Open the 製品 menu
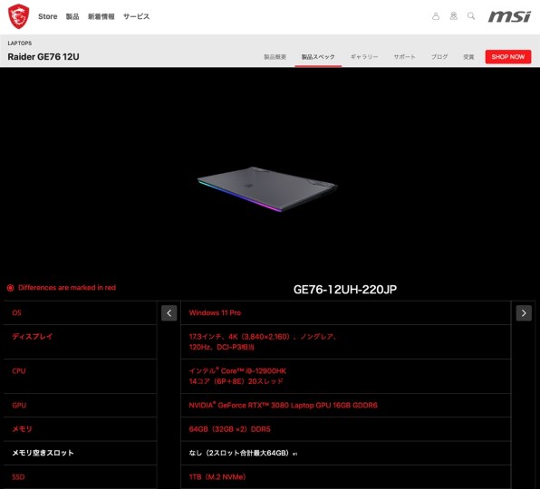The height and width of the screenshot is (489, 540). click(x=72, y=16)
